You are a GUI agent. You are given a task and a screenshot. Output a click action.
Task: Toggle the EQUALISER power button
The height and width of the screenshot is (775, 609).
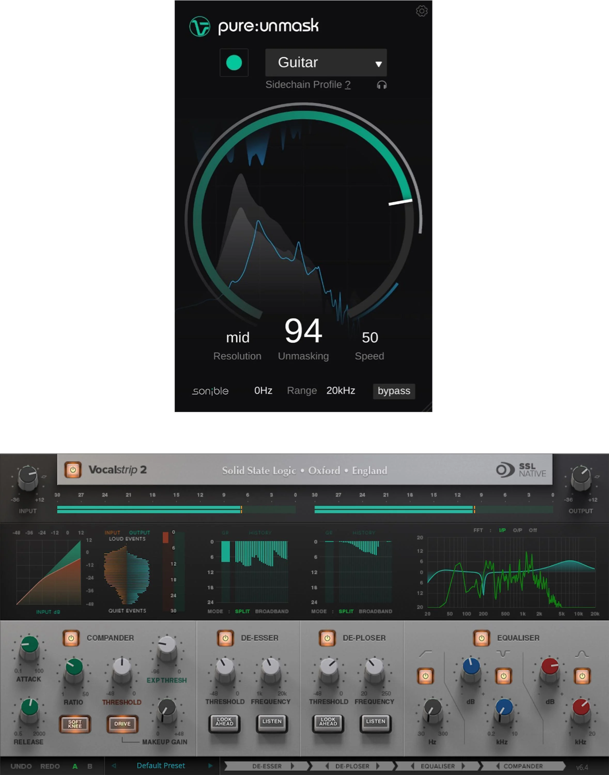[x=481, y=638]
